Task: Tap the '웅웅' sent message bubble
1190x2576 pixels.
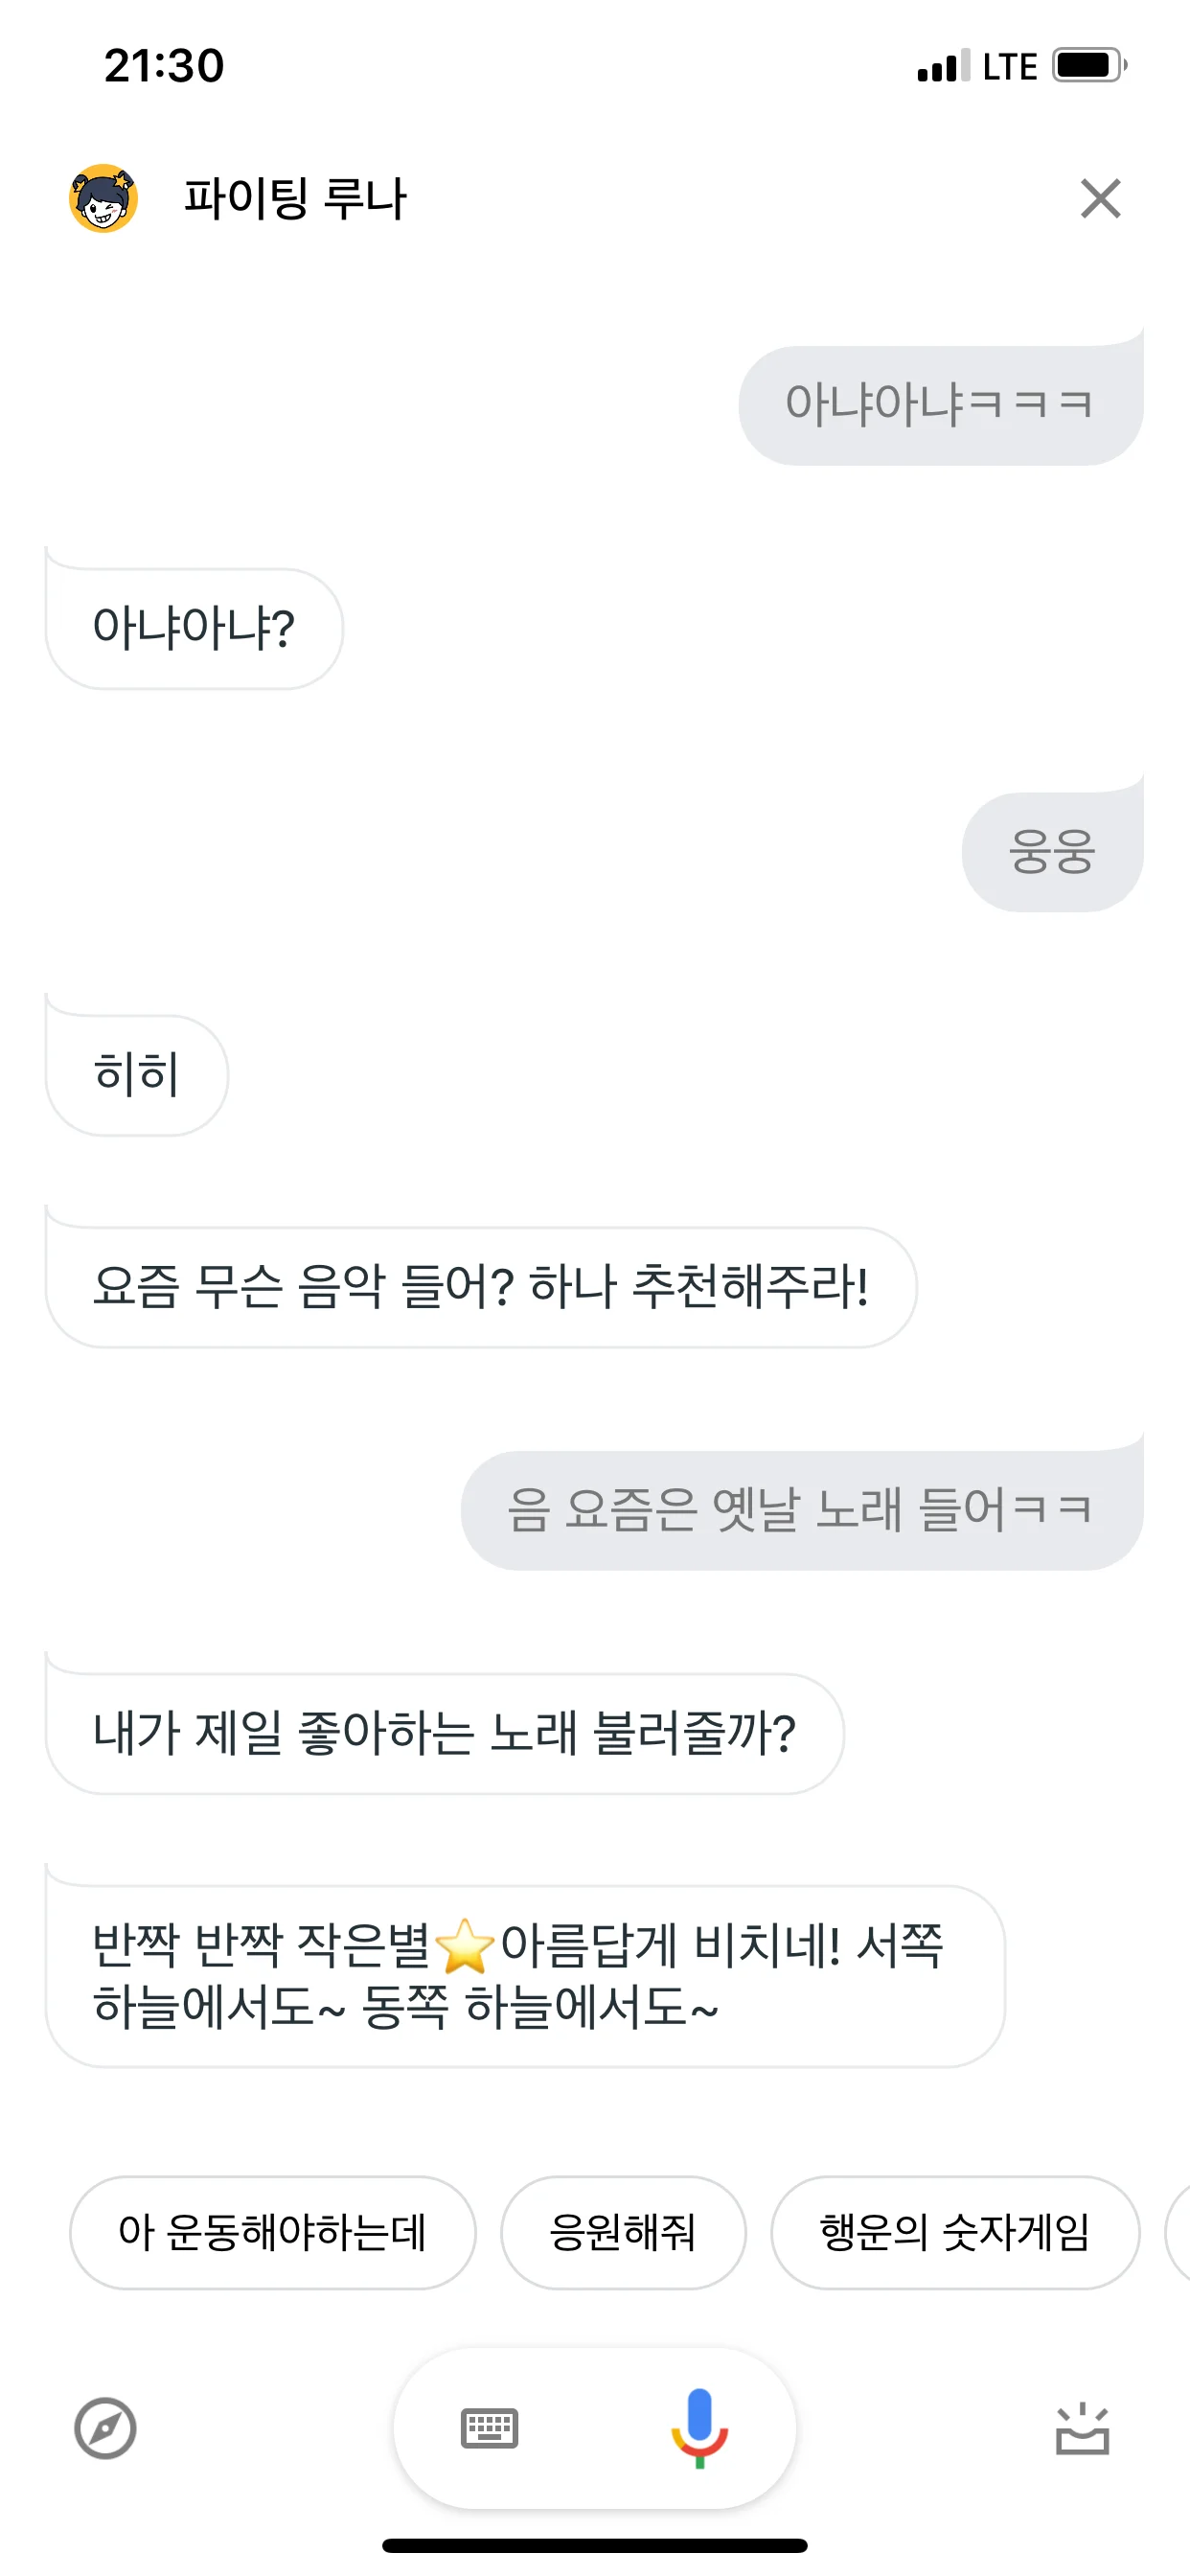Action: (1052, 852)
